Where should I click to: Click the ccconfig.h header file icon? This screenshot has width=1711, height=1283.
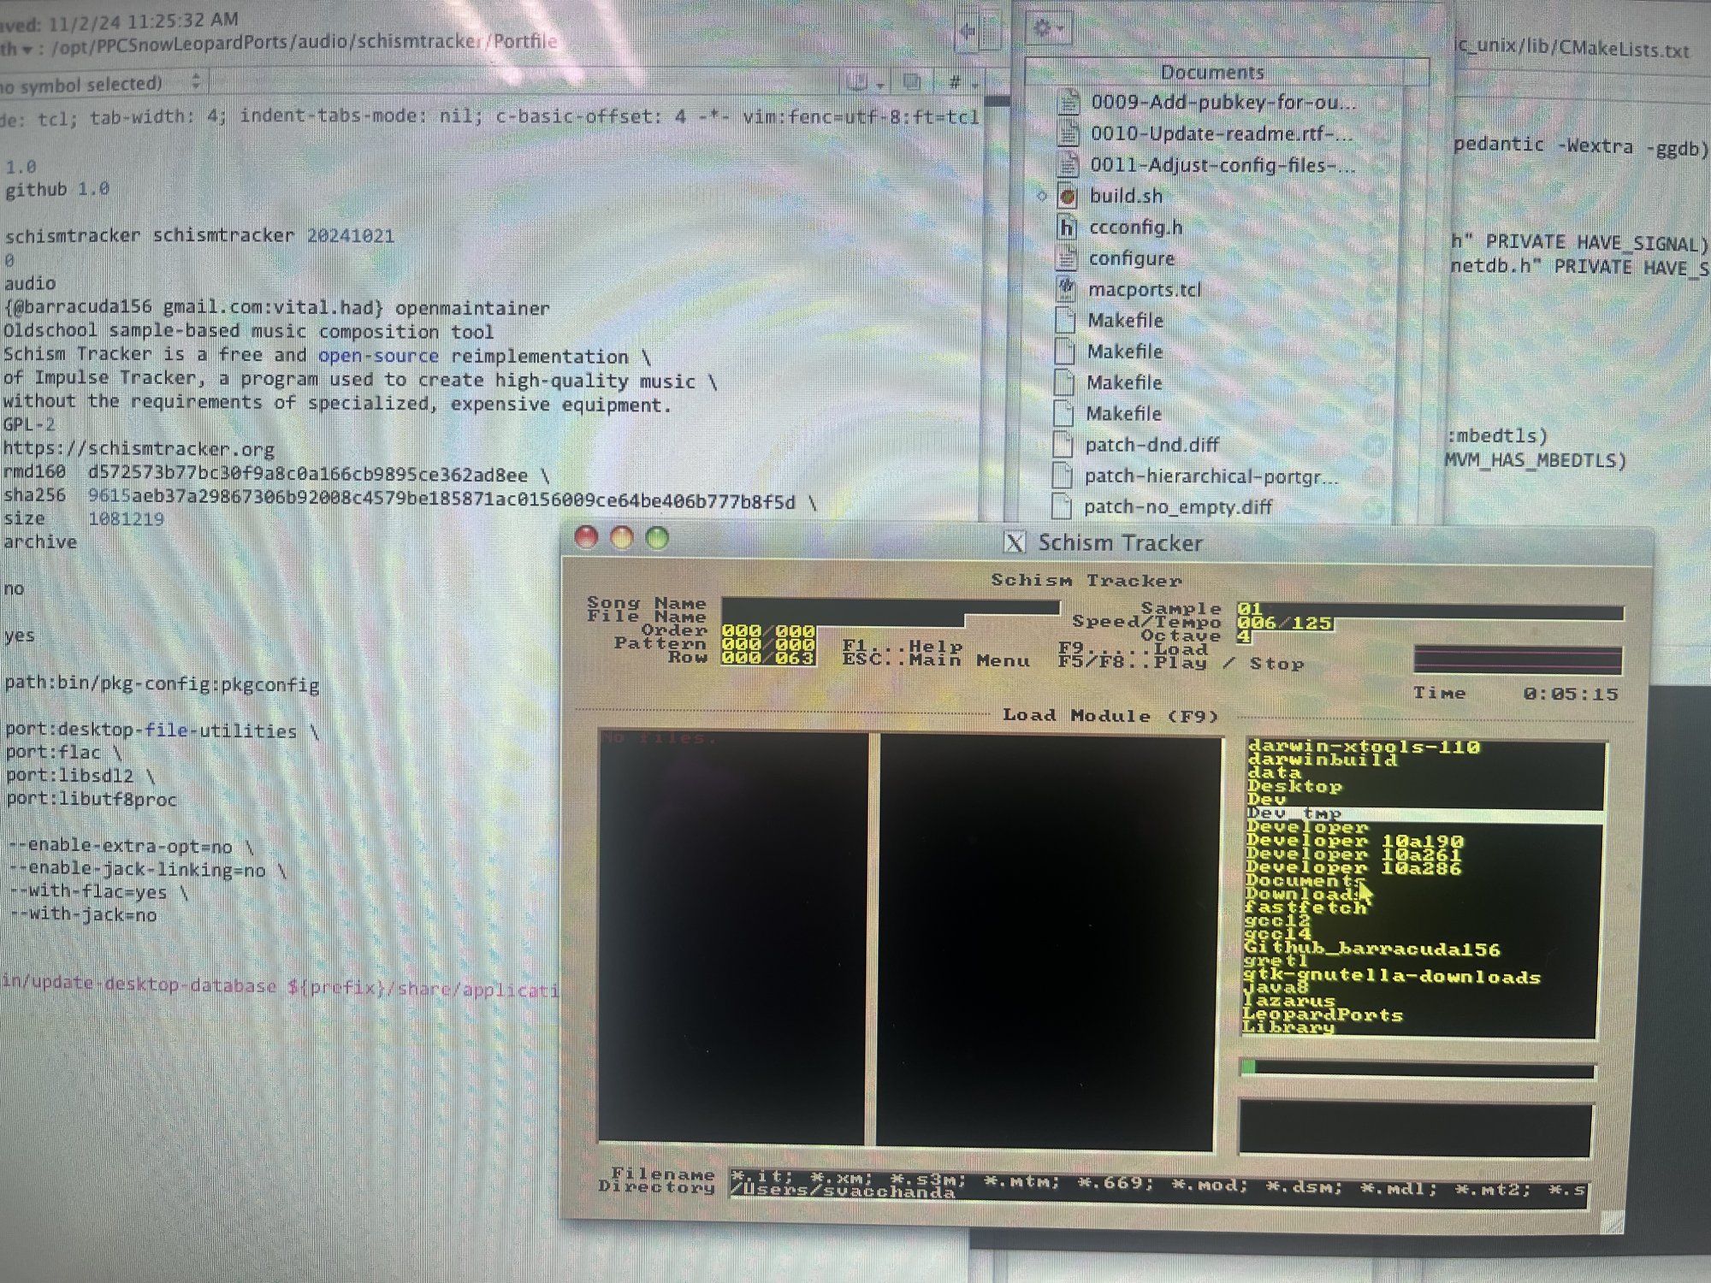pyautogui.click(x=1067, y=228)
